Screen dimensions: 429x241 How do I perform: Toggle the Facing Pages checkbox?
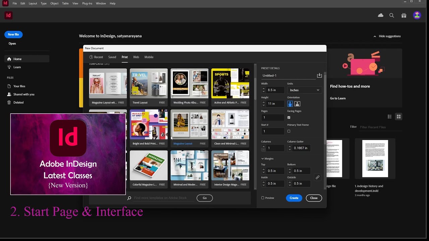(289, 117)
